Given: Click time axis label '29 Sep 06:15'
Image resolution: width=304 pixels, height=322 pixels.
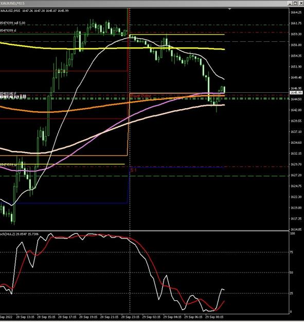Looking at the screenshot, I should click(193, 317).
